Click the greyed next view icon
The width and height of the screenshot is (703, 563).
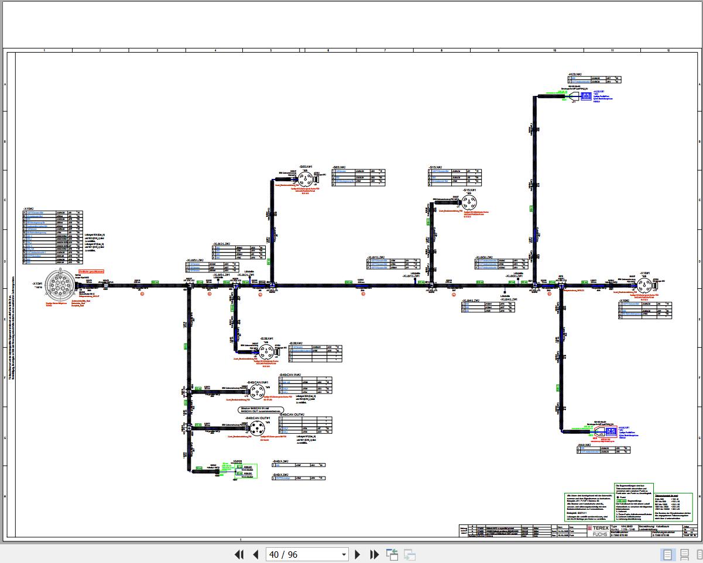point(410,554)
